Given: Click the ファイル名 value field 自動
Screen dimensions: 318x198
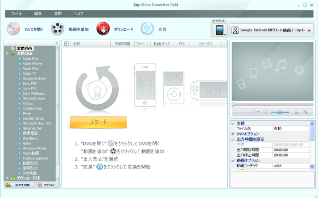Looking at the screenshot, I should click(291, 129).
